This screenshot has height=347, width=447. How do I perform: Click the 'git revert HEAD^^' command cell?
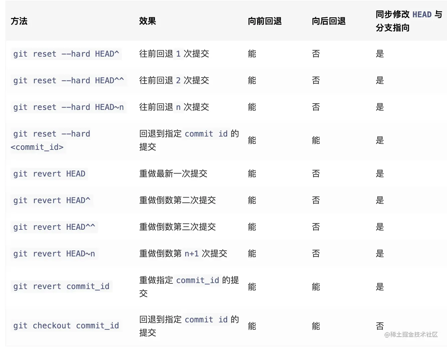coord(54,227)
